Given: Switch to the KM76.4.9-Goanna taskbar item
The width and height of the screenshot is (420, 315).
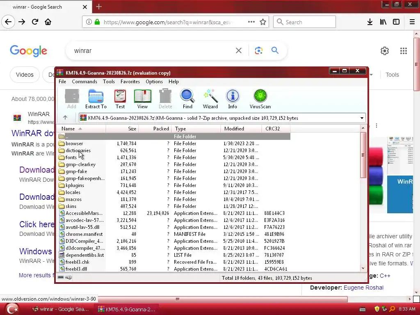Looking at the screenshot, I should coord(127,309).
